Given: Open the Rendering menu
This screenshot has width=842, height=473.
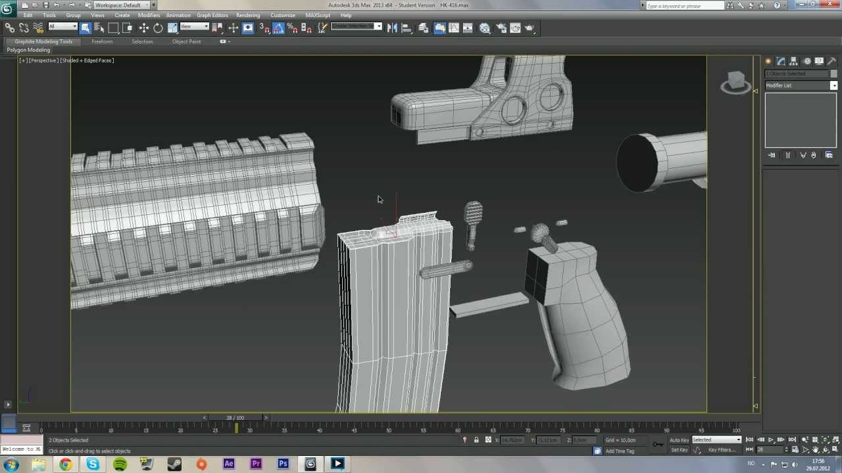Looking at the screenshot, I should pyautogui.click(x=248, y=15).
